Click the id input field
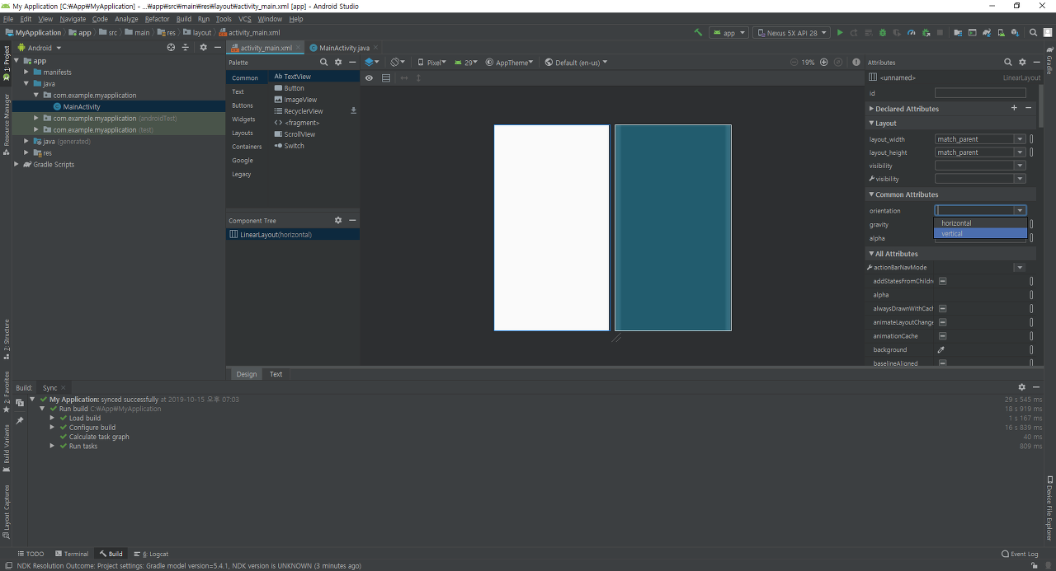The width and height of the screenshot is (1056, 571). 980,93
